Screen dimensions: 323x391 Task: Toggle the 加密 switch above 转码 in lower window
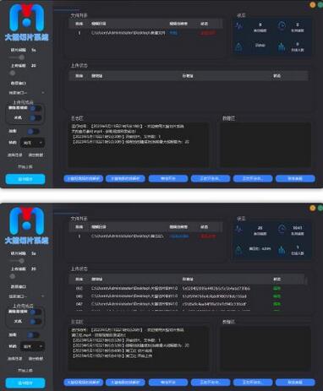pyautogui.click(x=34, y=335)
